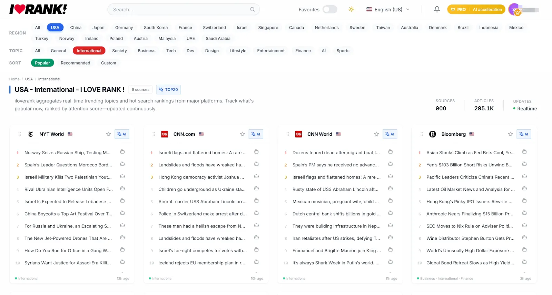Grab the NYT World card drag handle

[20, 134]
